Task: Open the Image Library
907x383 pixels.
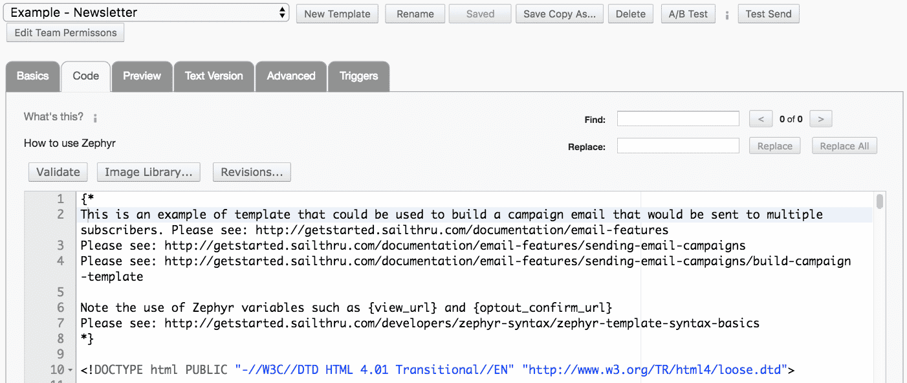Action: coord(149,172)
